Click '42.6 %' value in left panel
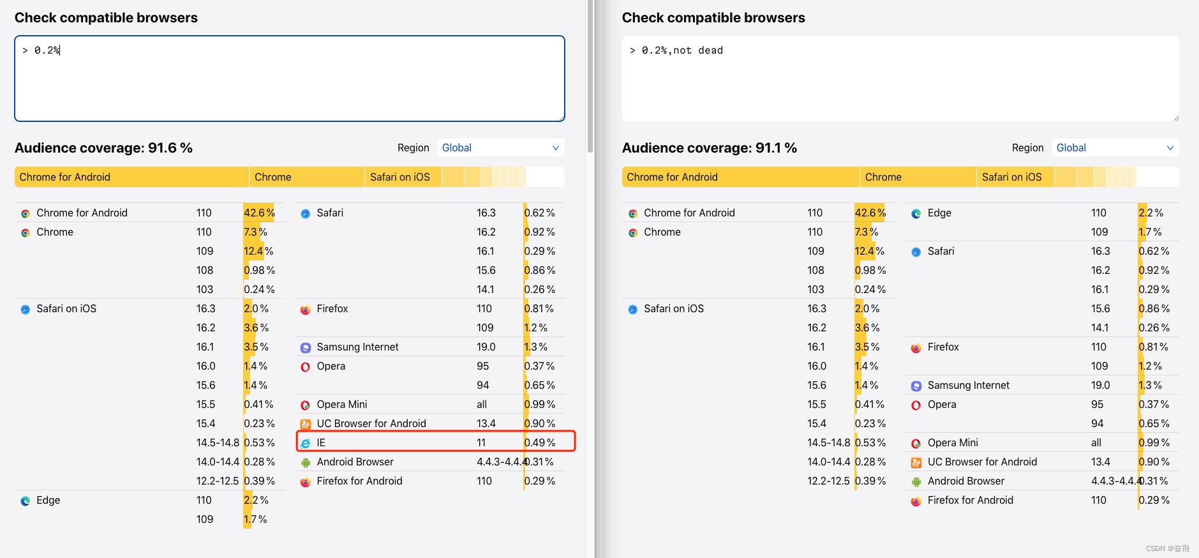 coord(259,213)
